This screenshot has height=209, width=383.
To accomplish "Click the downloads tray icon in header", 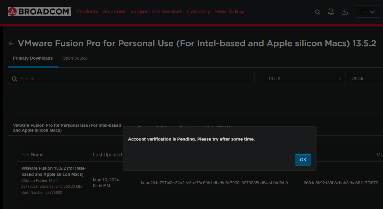I will click(x=345, y=12).
